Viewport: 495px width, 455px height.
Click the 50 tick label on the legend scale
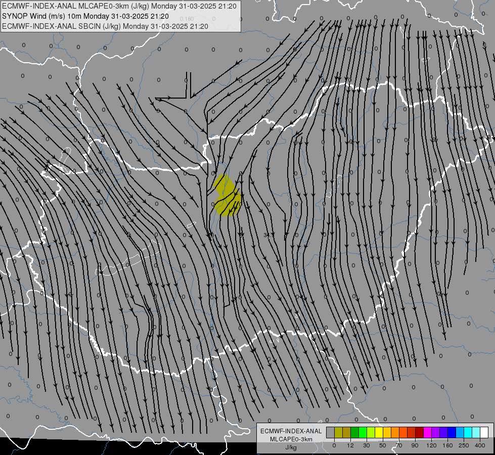(x=383, y=445)
